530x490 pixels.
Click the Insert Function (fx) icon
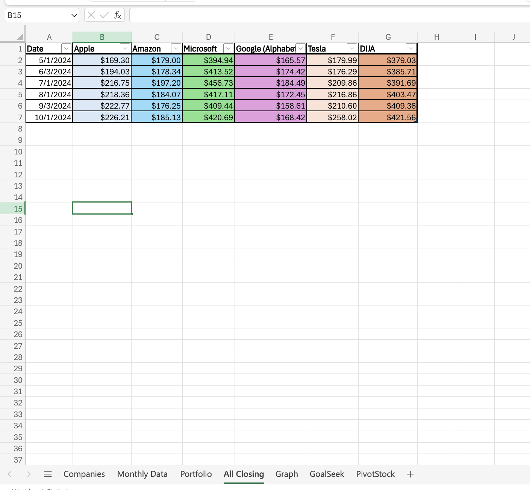118,15
